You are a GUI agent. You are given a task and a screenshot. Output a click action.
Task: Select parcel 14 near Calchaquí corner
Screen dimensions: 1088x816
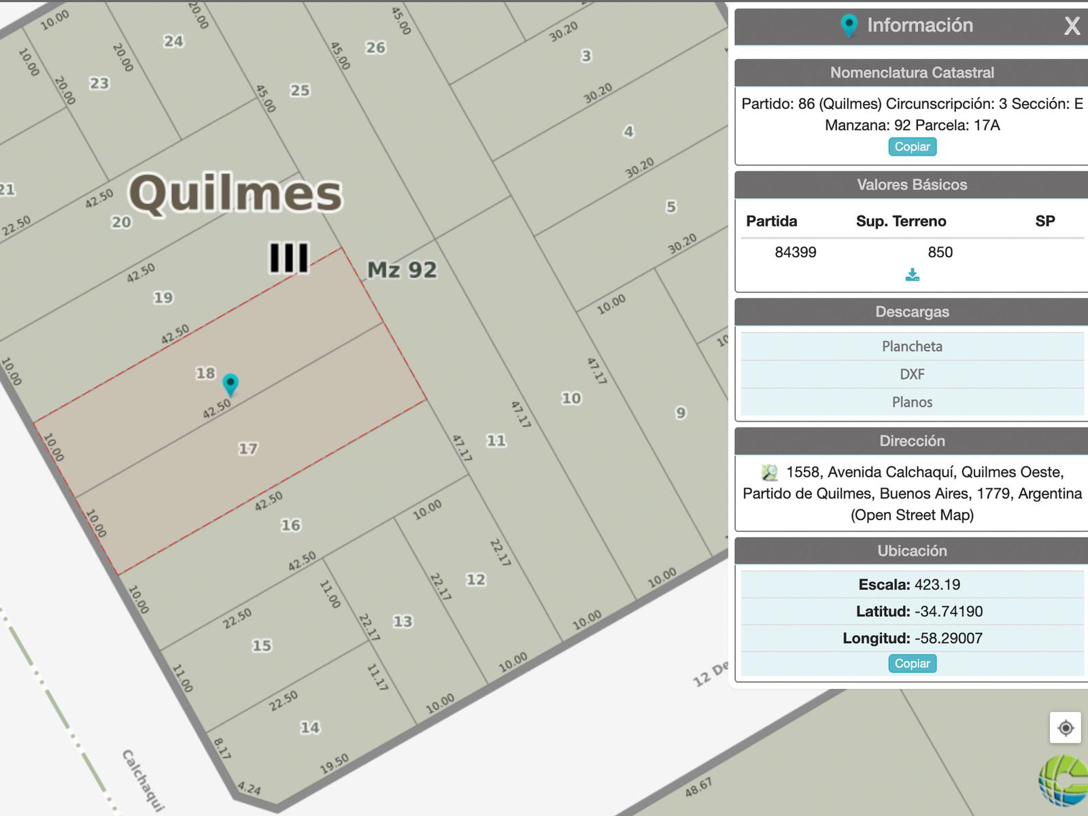tap(310, 728)
